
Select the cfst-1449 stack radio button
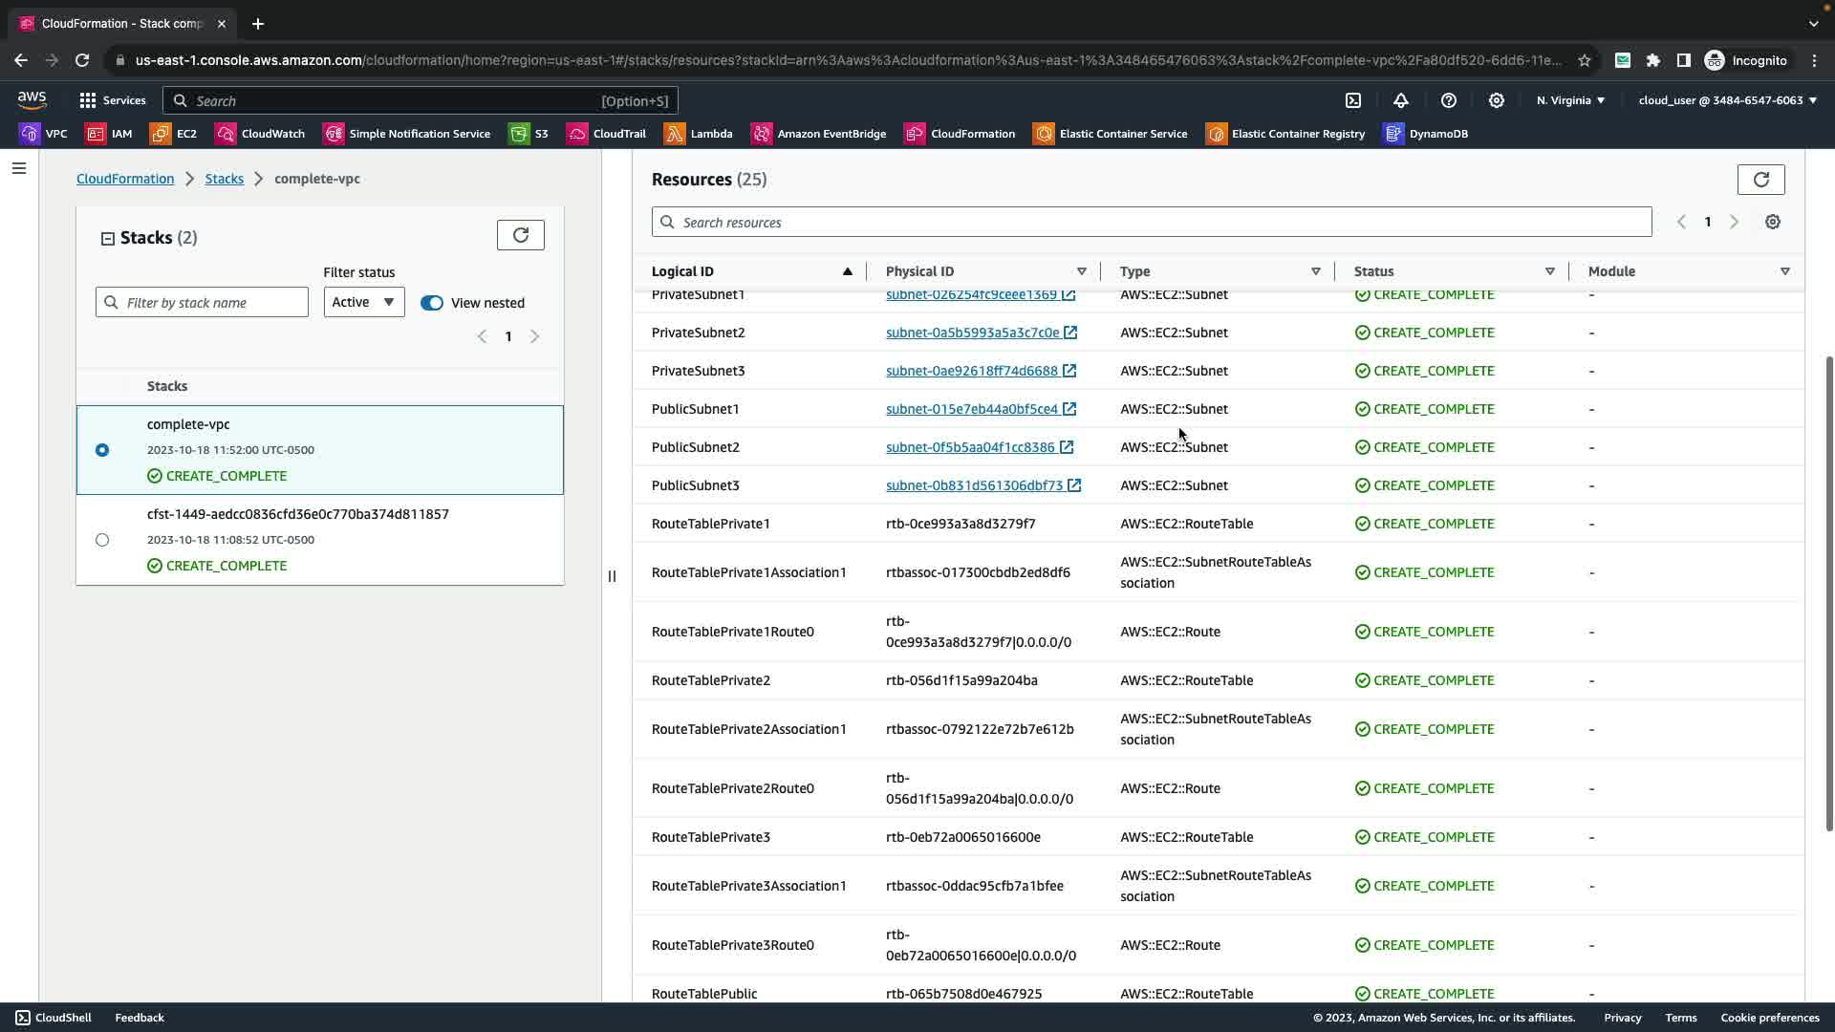point(102,540)
